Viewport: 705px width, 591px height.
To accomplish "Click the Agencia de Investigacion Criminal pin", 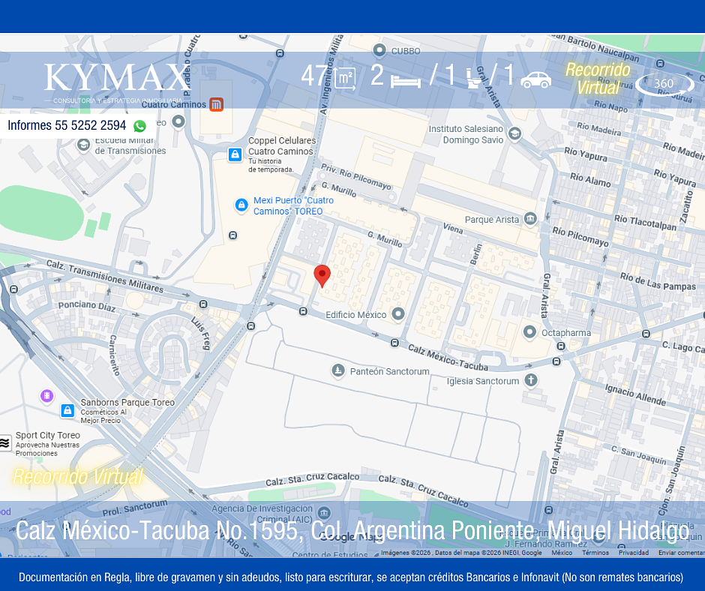I will click(324, 513).
